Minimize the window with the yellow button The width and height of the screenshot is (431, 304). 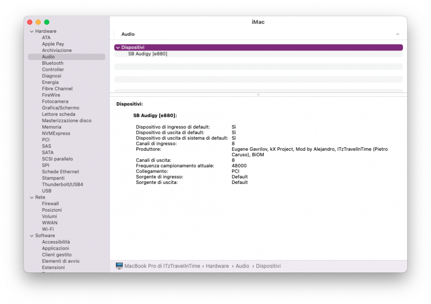(x=38, y=22)
